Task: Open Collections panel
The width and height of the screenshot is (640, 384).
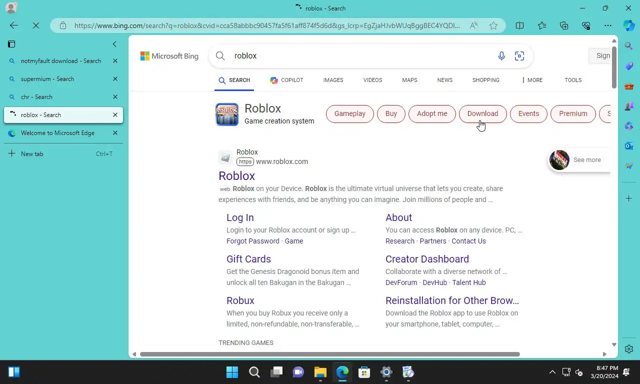Action: point(564,25)
